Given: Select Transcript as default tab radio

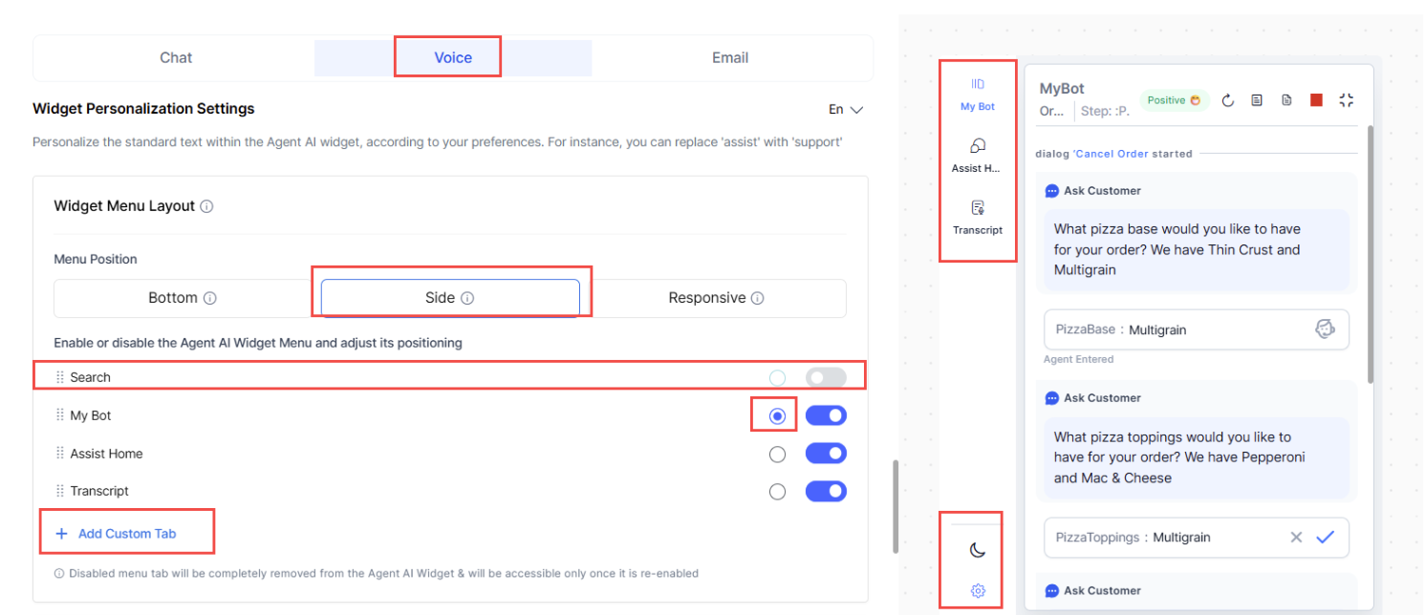Looking at the screenshot, I should (777, 492).
